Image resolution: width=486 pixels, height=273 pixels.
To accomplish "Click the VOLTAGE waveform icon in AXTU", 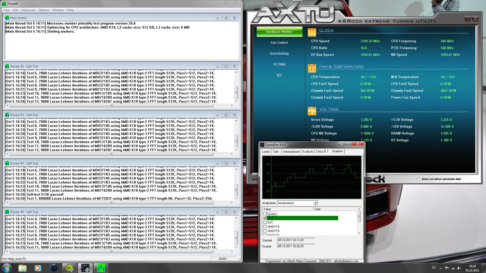I will [x=312, y=111].
